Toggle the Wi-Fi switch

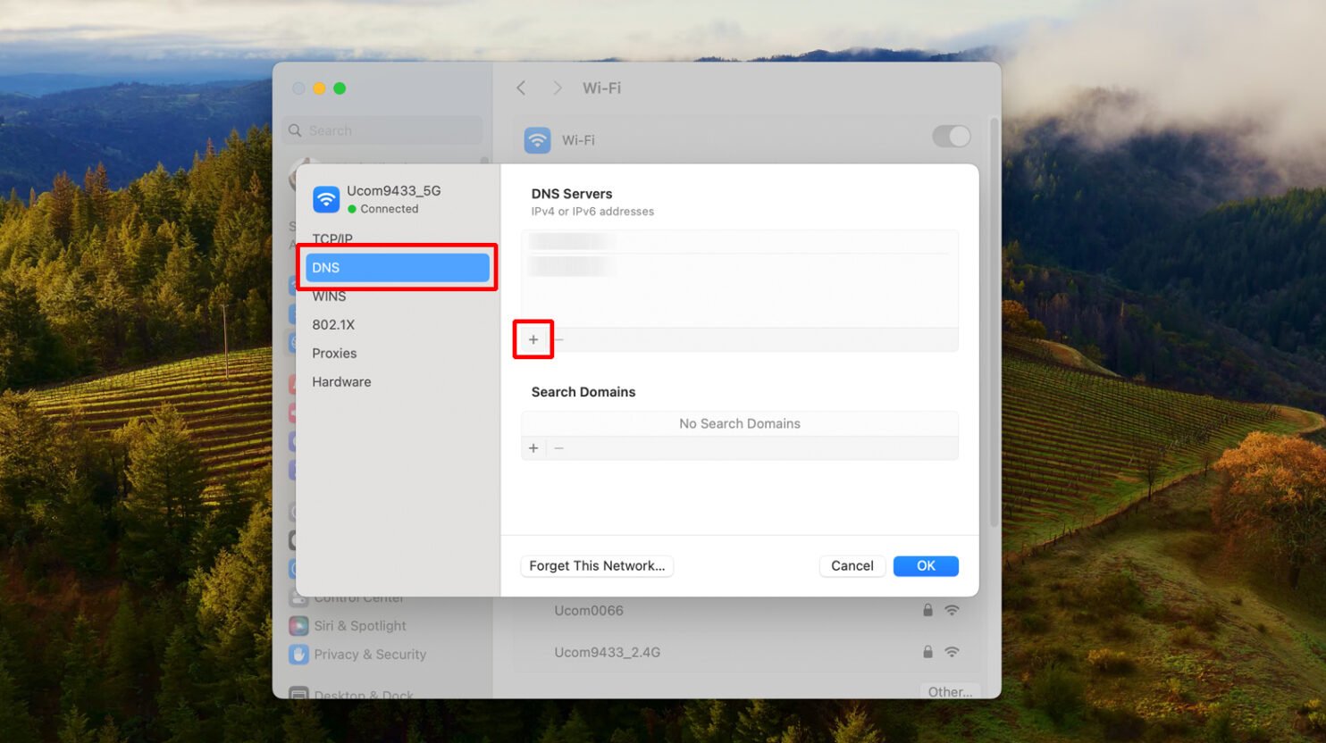pos(951,136)
